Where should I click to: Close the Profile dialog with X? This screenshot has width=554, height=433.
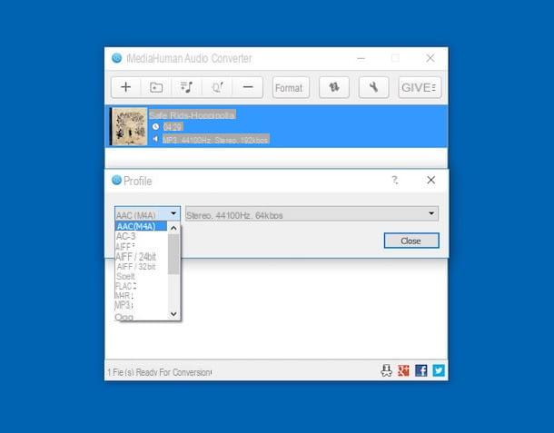pos(430,180)
